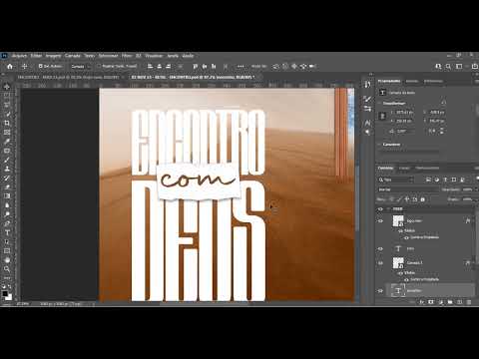This screenshot has height=359, width=479.
Task: Open the Camada auto-select dropdown
Action: click(80, 67)
